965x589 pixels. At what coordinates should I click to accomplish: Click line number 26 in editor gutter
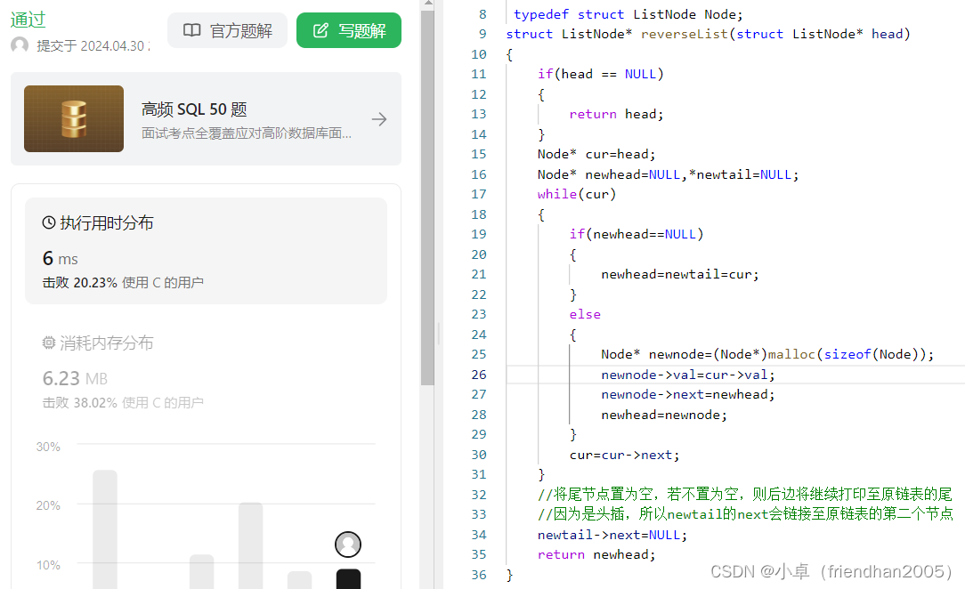tap(479, 375)
